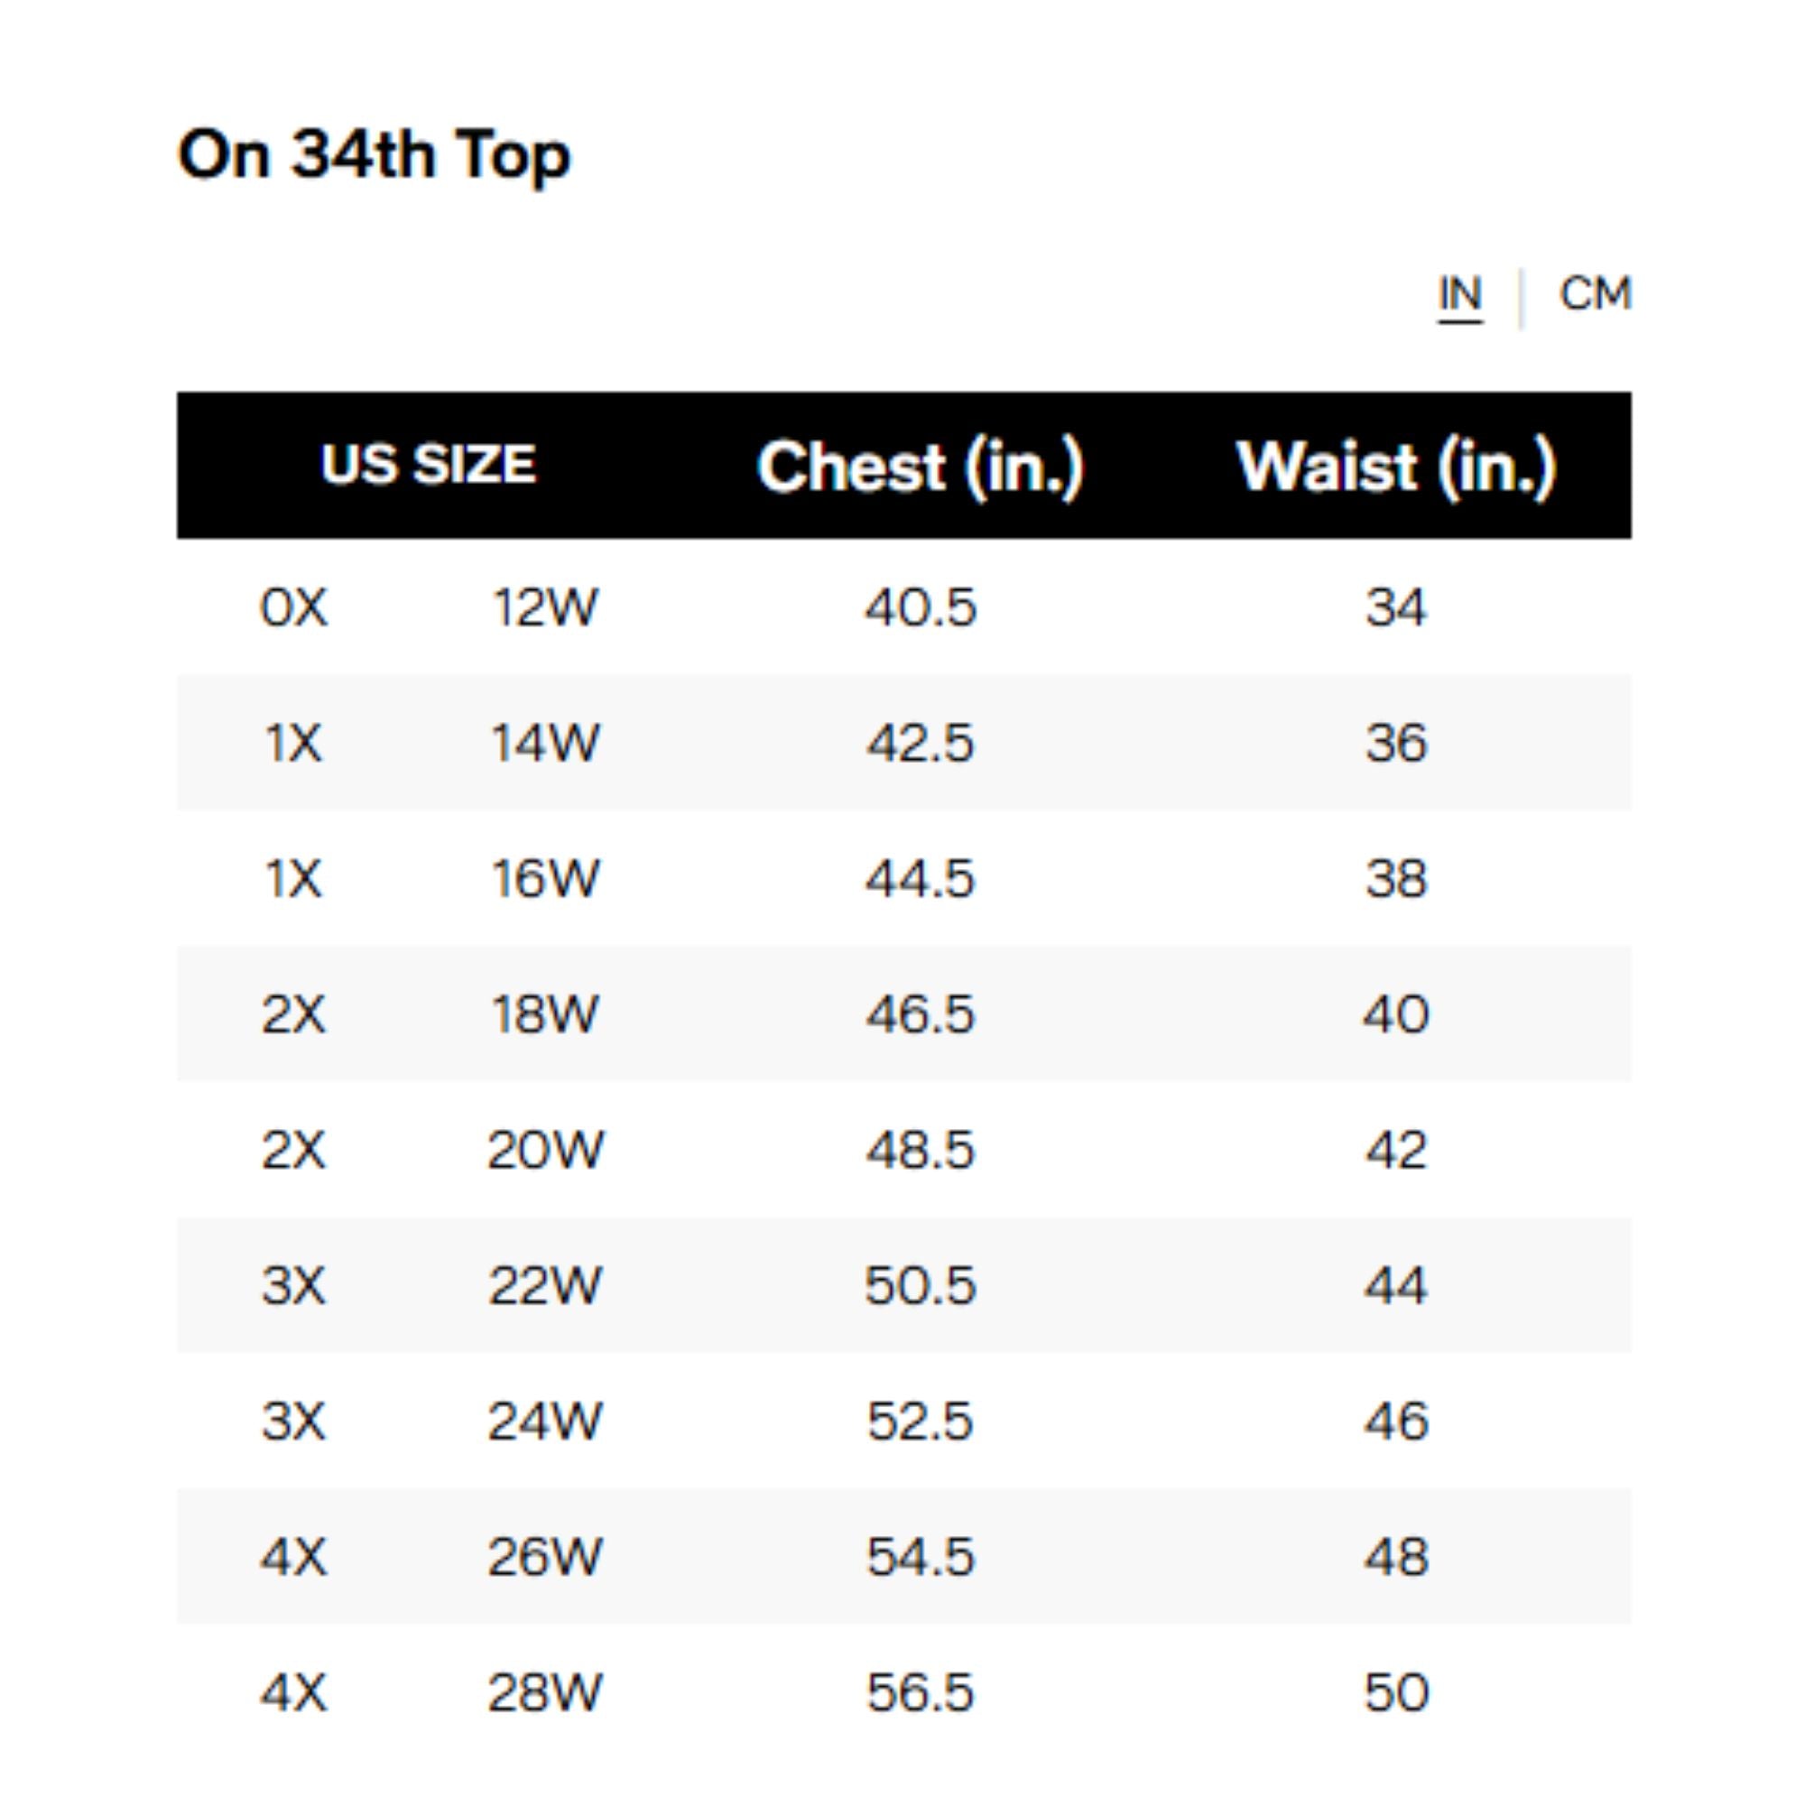Screen dimensions: 1805x1805
Task: Click the 28W size cell
Action: point(545,1692)
